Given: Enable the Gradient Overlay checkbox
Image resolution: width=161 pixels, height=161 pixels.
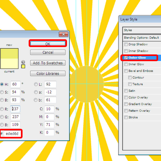Looking at the screenshot, I should point(126,104).
